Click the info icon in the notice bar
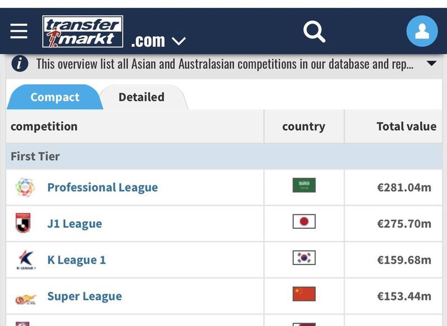Image resolution: width=447 pixels, height=326 pixels. (20, 64)
